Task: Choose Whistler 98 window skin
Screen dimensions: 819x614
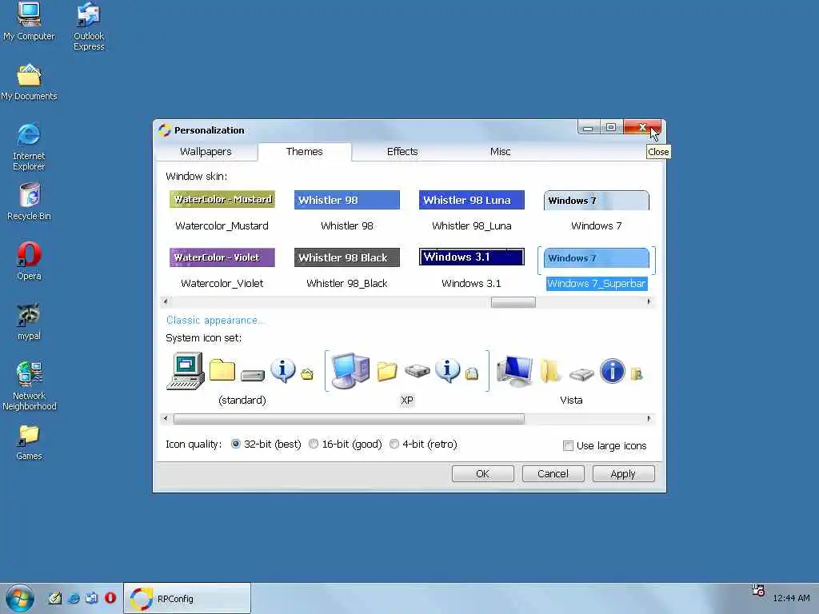Action: click(x=347, y=210)
